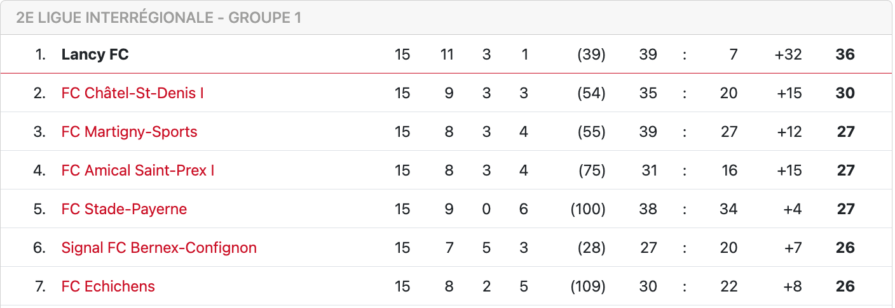Click the bold Lancy FC team name
The width and height of the screenshot is (895, 308).
[95, 55]
